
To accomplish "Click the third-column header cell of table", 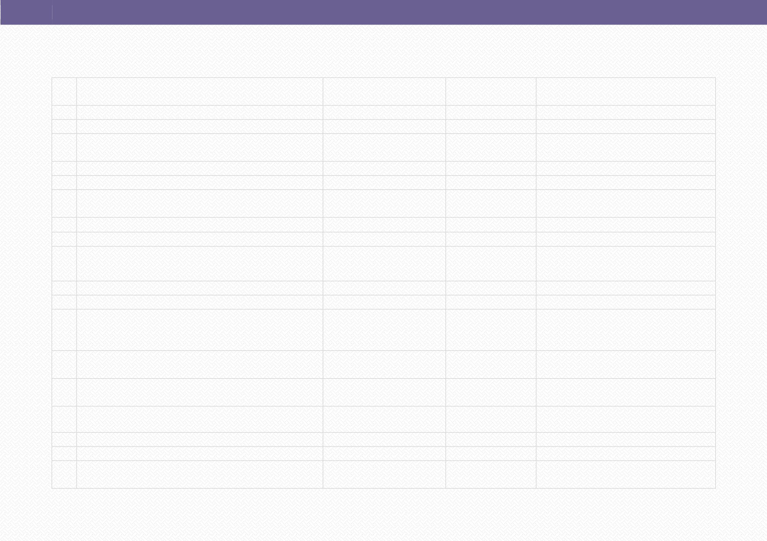I will pos(384,91).
